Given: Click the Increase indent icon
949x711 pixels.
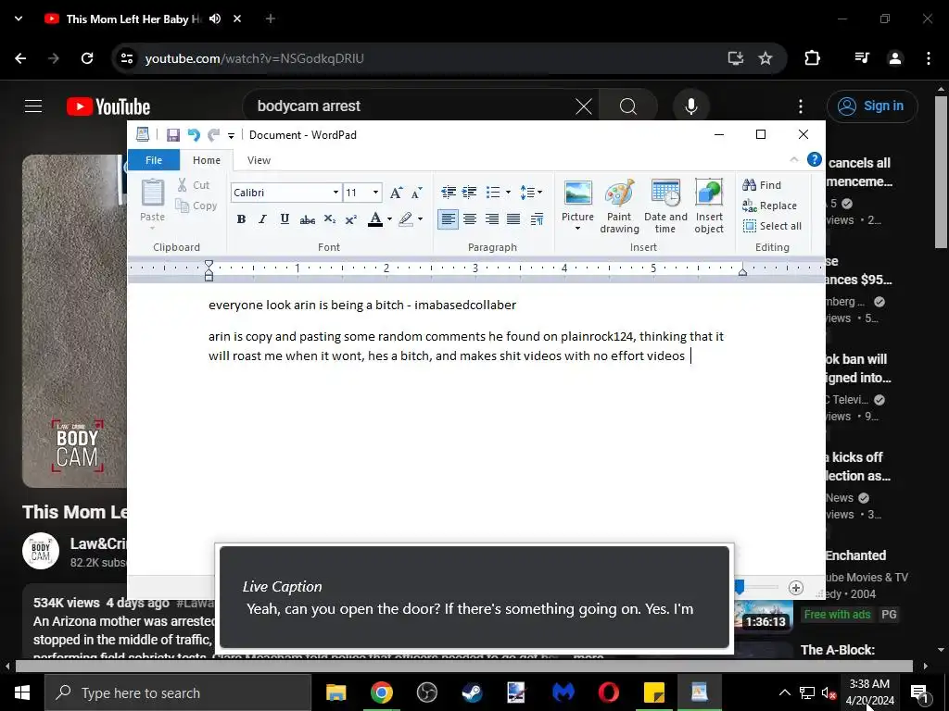Looking at the screenshot, I should 469,193.
